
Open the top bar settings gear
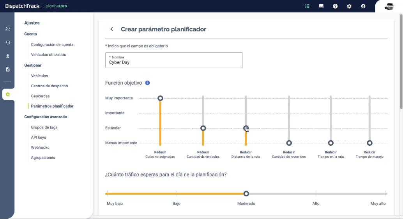pyautogui.click(x=349, y=6)
